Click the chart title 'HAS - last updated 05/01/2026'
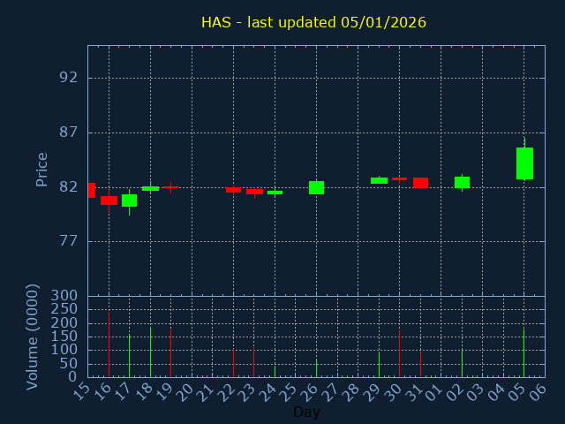This screenshot has width=565, height=424. pos(313,22)
